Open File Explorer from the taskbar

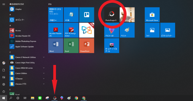33,98
